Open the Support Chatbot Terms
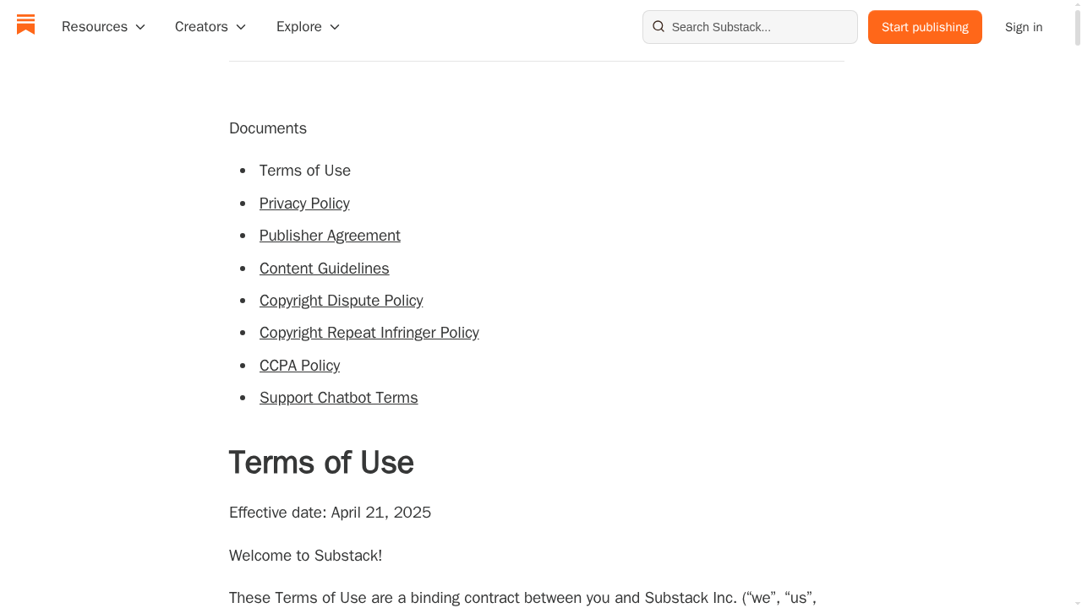 [x=338, y=398]
